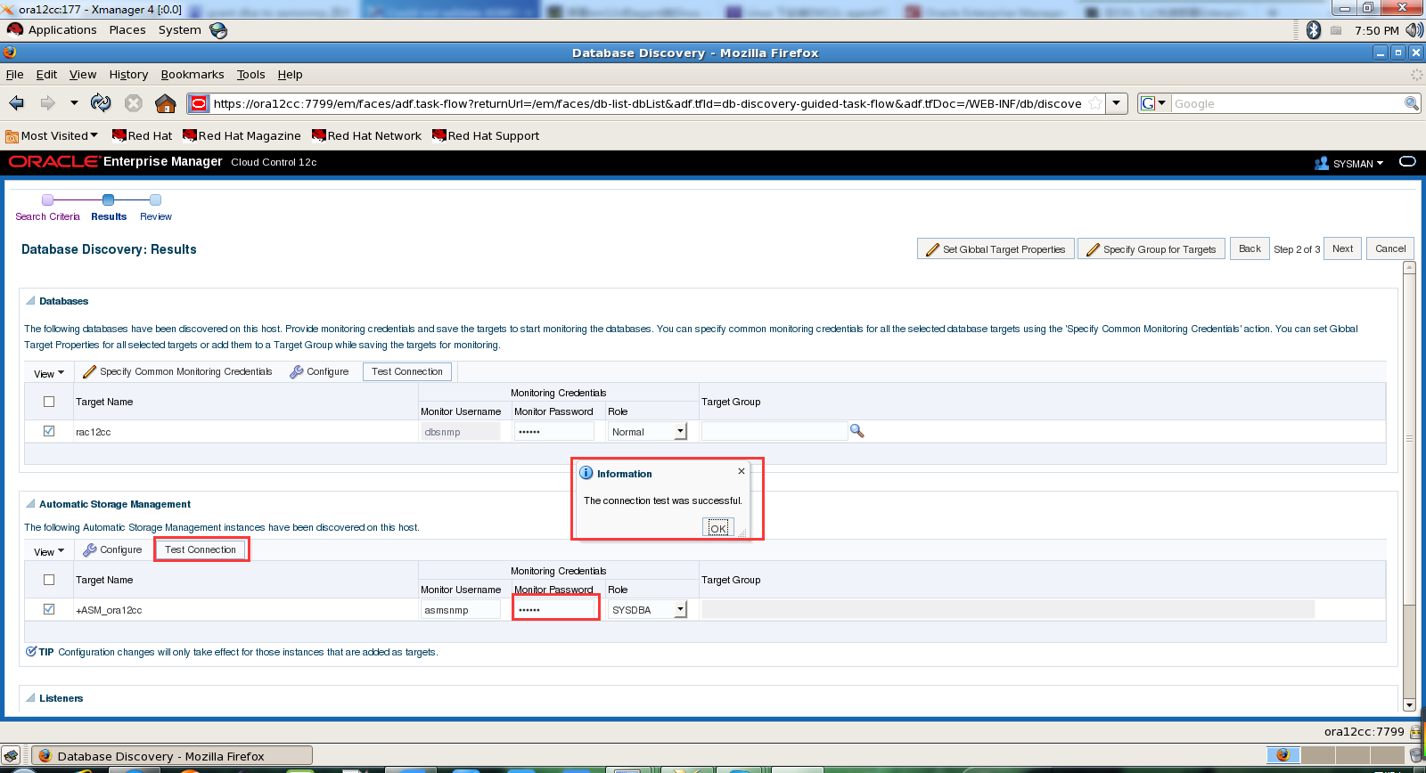Screen dimensions: 1426x773
Task: Open the Red Hat Network bookmark
Action: pos(367,135)
